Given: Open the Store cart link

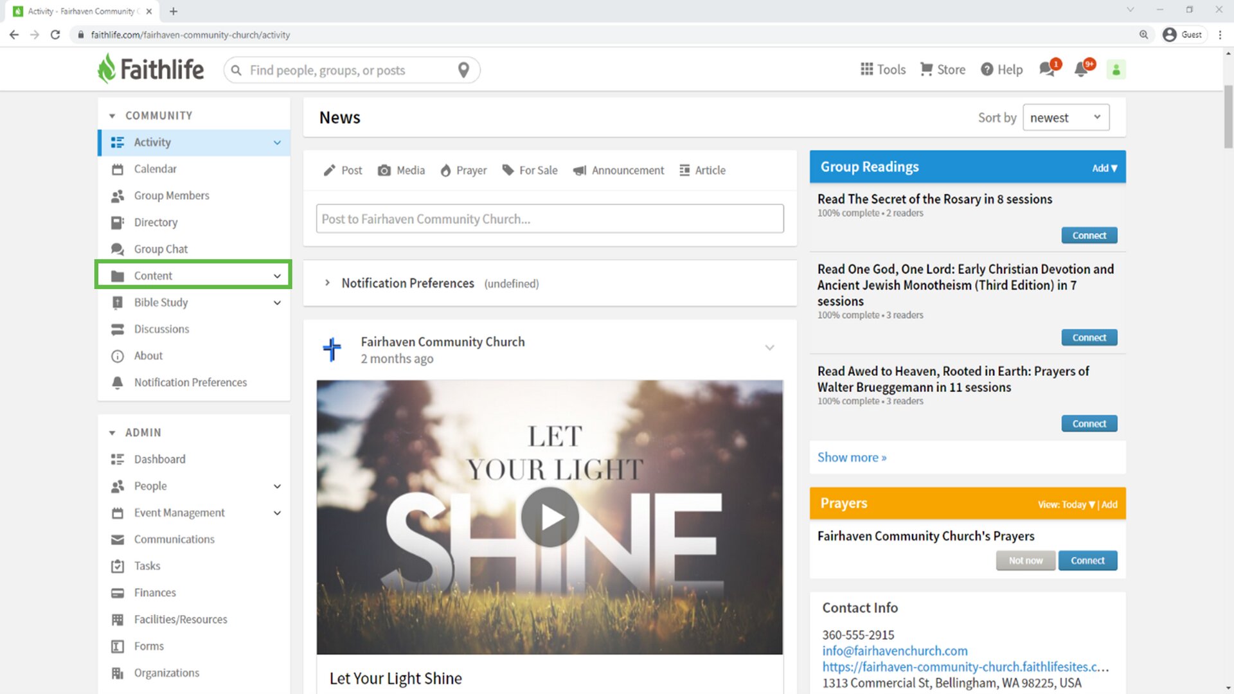Looking at the screenshot, I should [942, 69].
